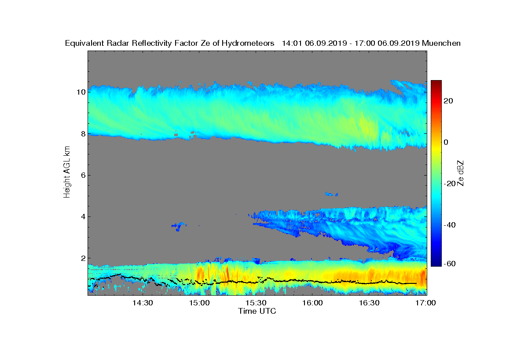
Task: Click the 17:00 time tick label
Action: (x=425, y=303)
